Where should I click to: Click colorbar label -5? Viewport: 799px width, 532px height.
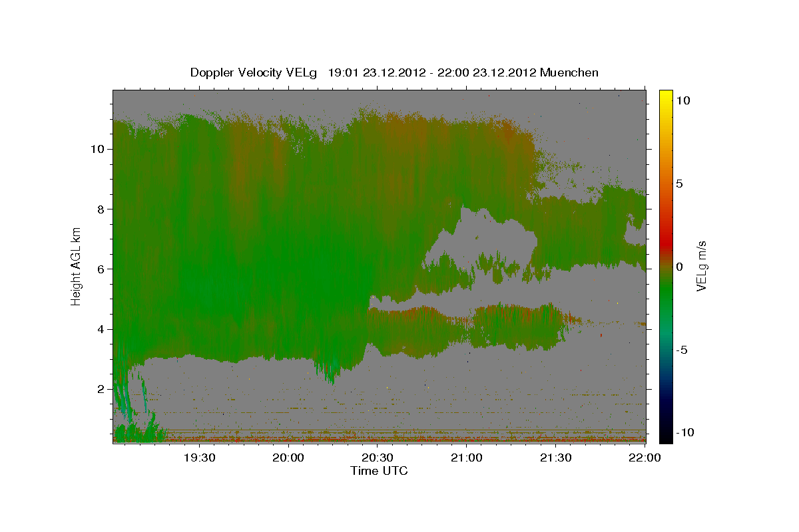[x=682, y=350]
